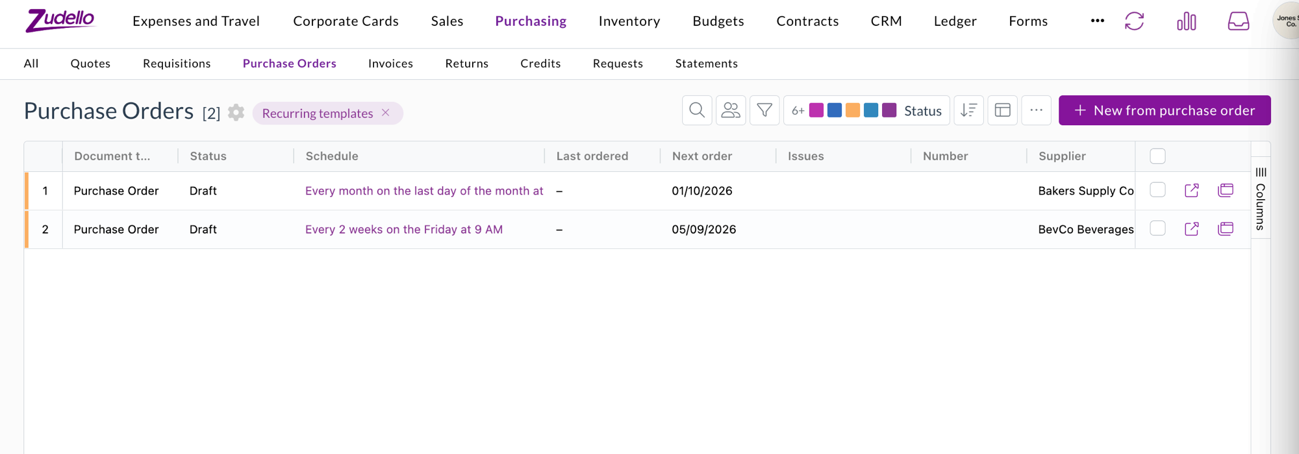Open the monthly last-day schedule link
The width and height of the screenshot is (1299, 454).
[424, 191]
